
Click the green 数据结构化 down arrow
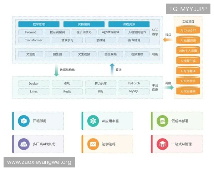pyautogui.click(x=56, y=71)
